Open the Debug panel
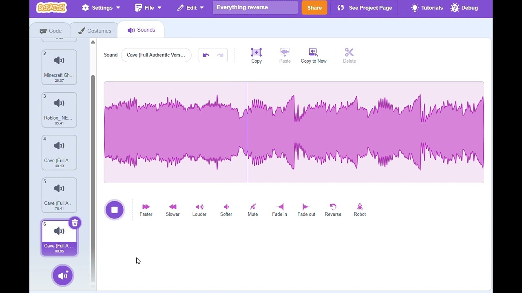This screenshot has width=522, height=293. click(x=464, y=8)
